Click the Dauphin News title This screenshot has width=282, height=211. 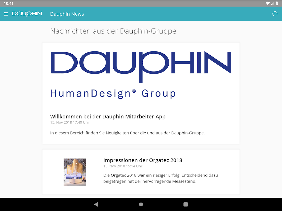click(x=67, y=14)
